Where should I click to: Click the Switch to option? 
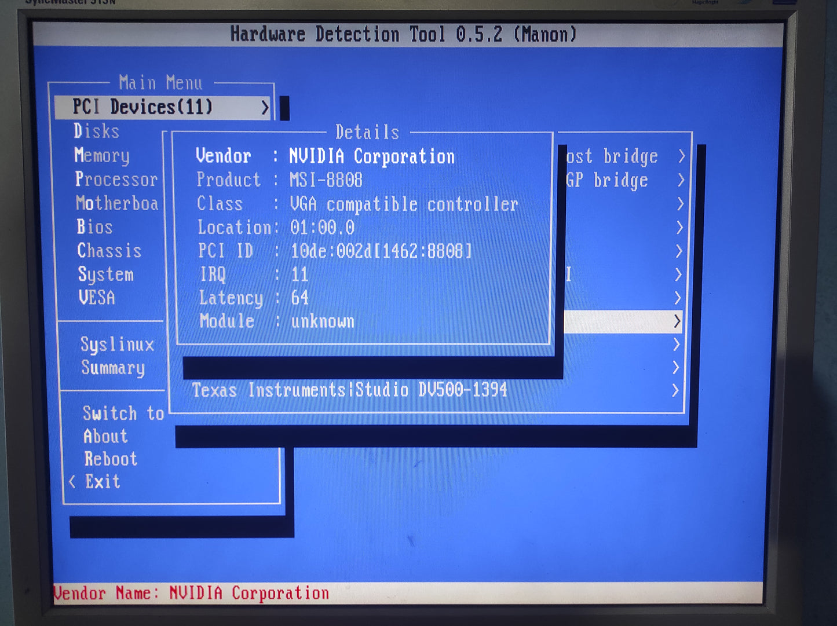click(x=123, y=413)
